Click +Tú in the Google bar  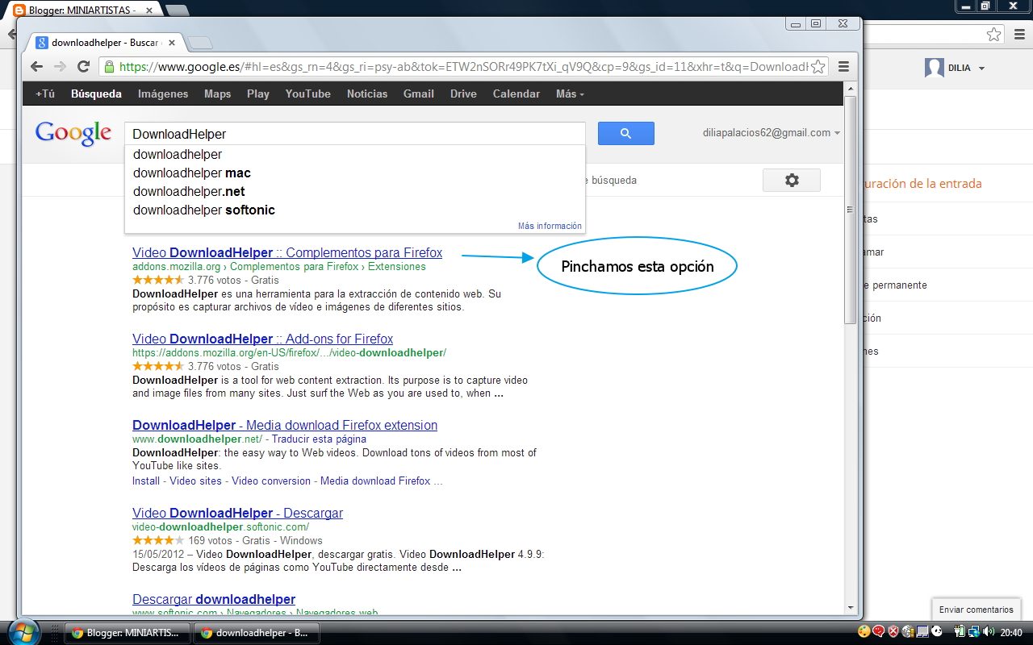pyautogui.click(x=45, y=94)
